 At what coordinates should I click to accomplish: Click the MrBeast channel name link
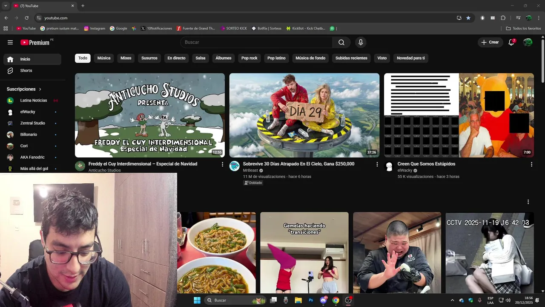250,171
